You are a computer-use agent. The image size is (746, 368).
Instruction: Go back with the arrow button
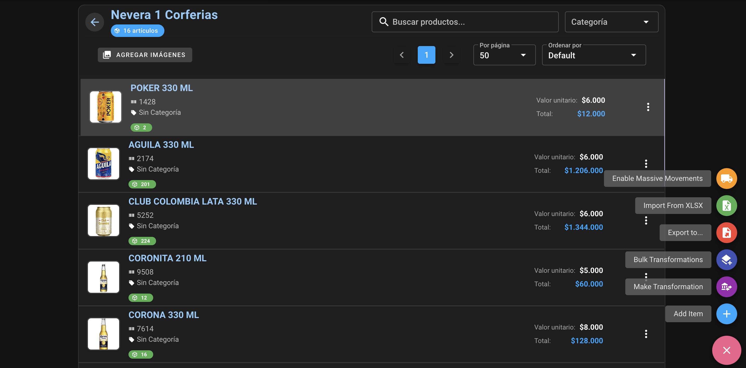point(94,22)
